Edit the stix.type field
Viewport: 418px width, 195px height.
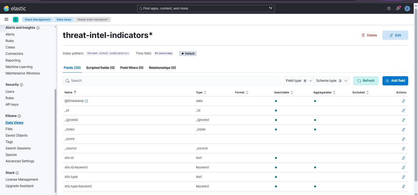(x=403, y=177)
